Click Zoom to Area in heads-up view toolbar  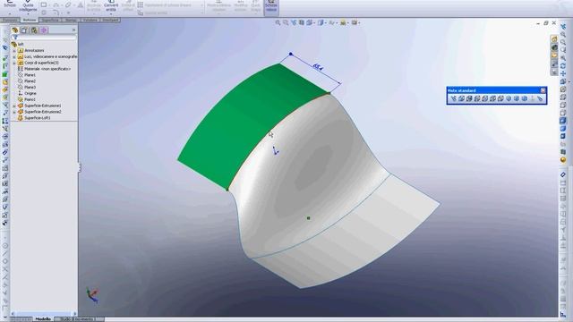point(286,22)
